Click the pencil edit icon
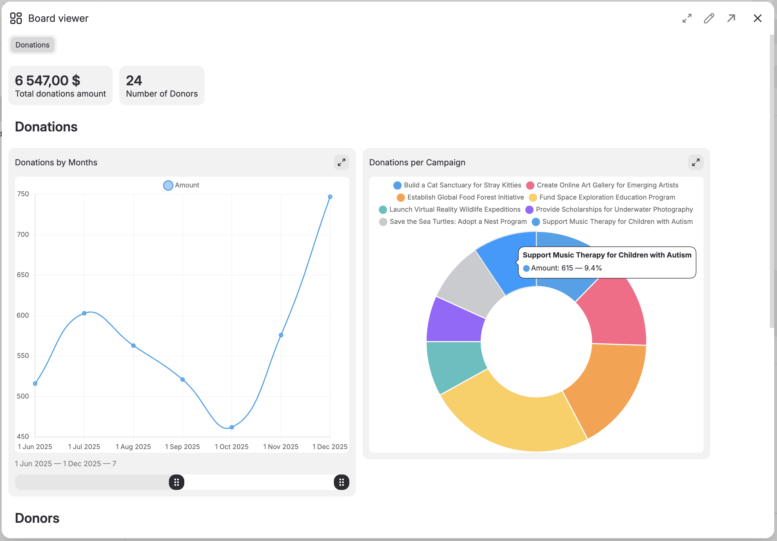 709,18
